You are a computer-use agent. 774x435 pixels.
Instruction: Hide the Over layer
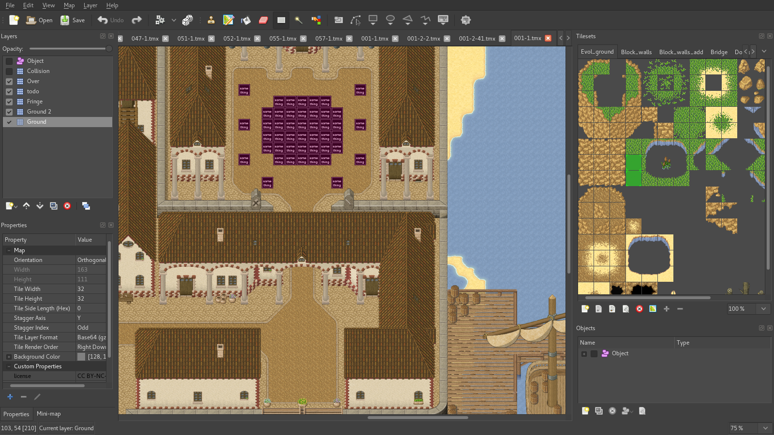[9, 81]
